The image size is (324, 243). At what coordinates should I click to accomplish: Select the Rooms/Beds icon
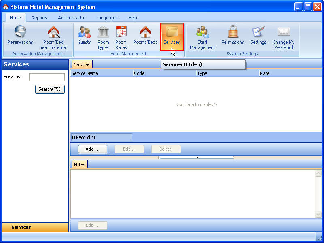coord(145,36)
